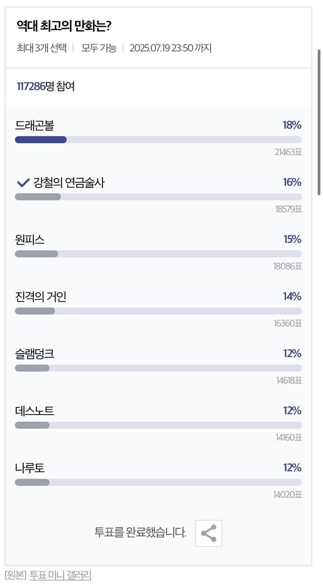Viewport: 323px width, 588px height.
Task: Click the 2025.07.19 23:50 까지 deadline text
Action: tap(171, 48)
